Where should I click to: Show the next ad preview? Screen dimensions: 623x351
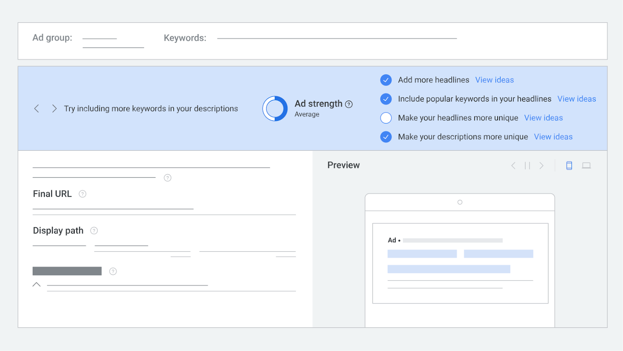point(542,166)
